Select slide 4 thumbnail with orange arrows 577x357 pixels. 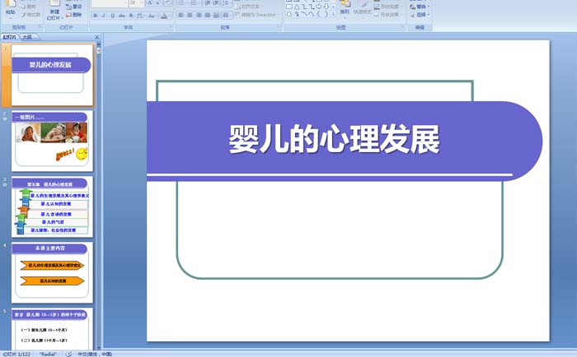[x=52, y=272]
